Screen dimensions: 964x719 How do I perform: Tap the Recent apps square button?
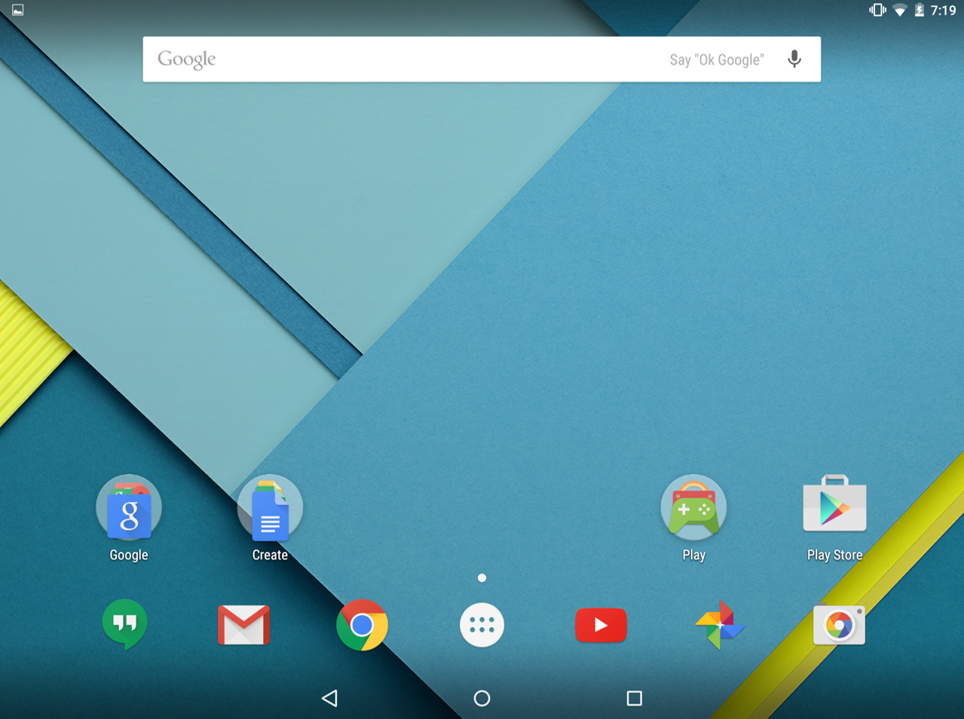pos(635,699)
